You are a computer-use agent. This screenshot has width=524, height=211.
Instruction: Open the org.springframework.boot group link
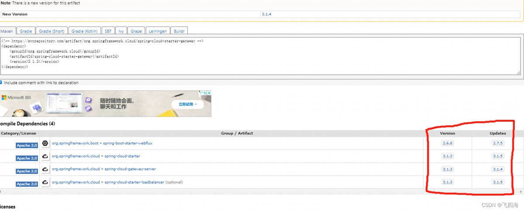pyautogui.click(x=75, y=143)
